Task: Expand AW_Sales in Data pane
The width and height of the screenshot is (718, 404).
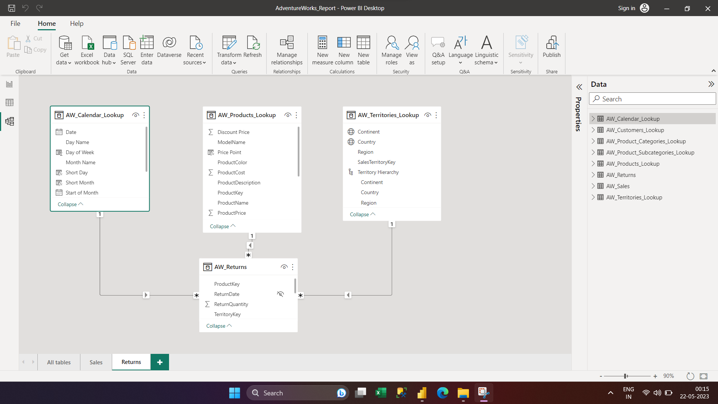Action: pos(593,186)
